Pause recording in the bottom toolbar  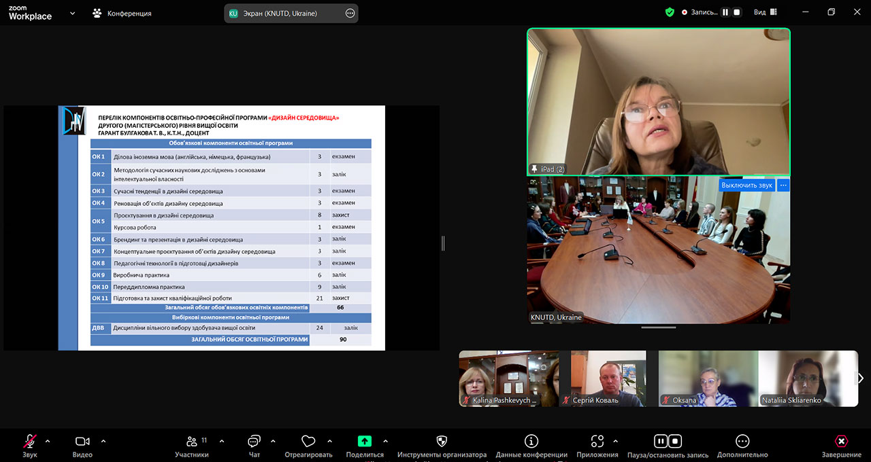click(660, 442)
